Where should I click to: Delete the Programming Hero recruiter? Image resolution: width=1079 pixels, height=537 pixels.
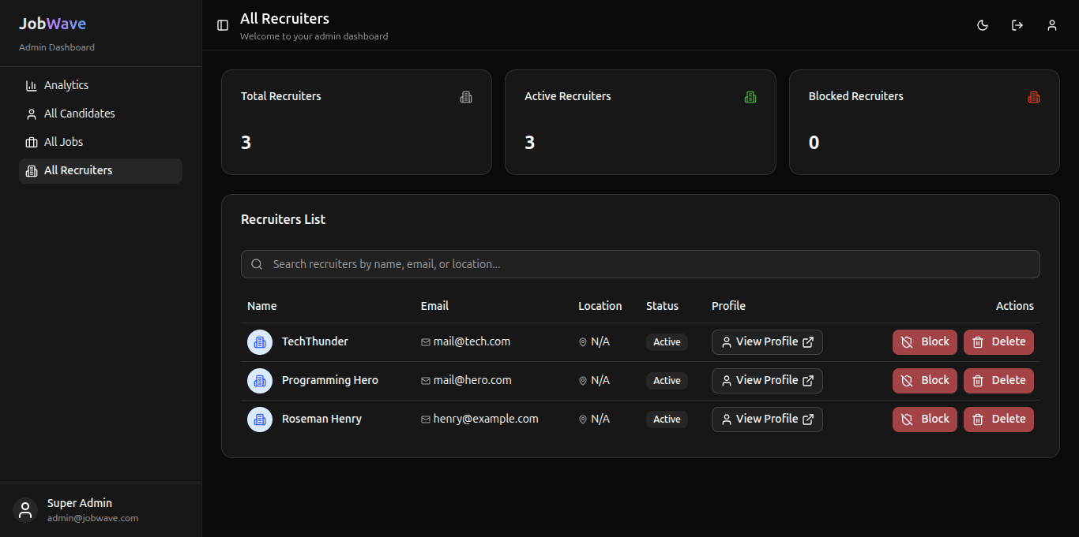998,381
